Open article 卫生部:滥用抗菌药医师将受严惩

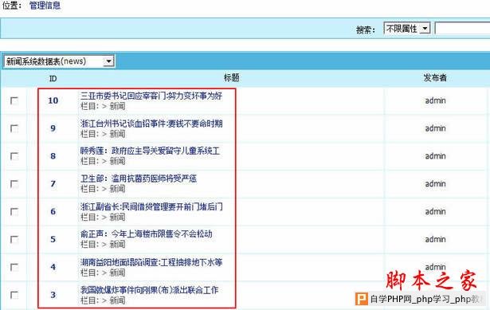pyautogui.click(x=139, y=179)
